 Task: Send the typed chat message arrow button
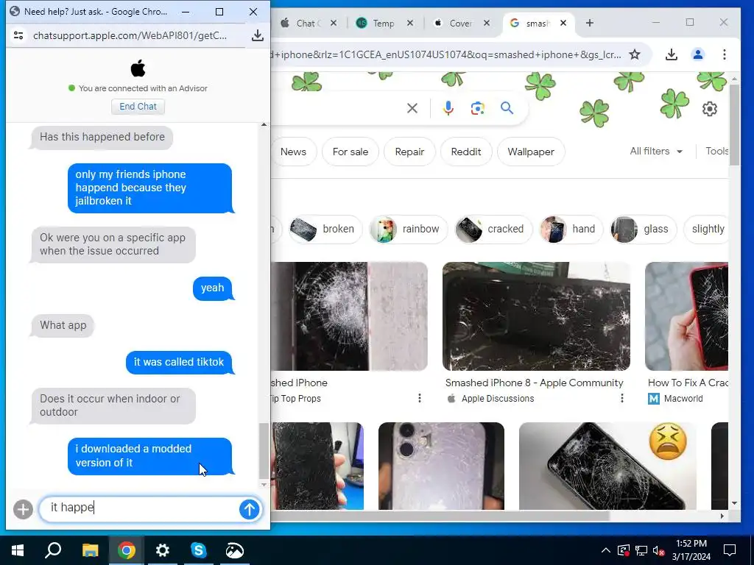(x=249, y=509)
